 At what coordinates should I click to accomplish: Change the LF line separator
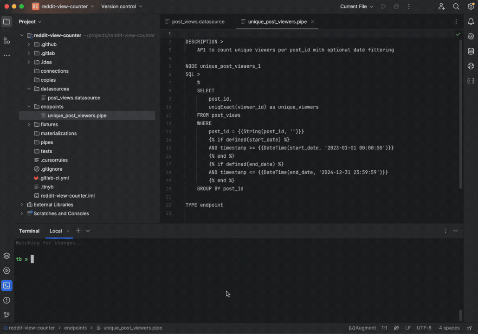click(x=407, y=328)
